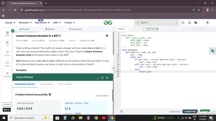
Task: Open the Articles sidebar item
Action: pyautogui.click(x=7, y=54)
